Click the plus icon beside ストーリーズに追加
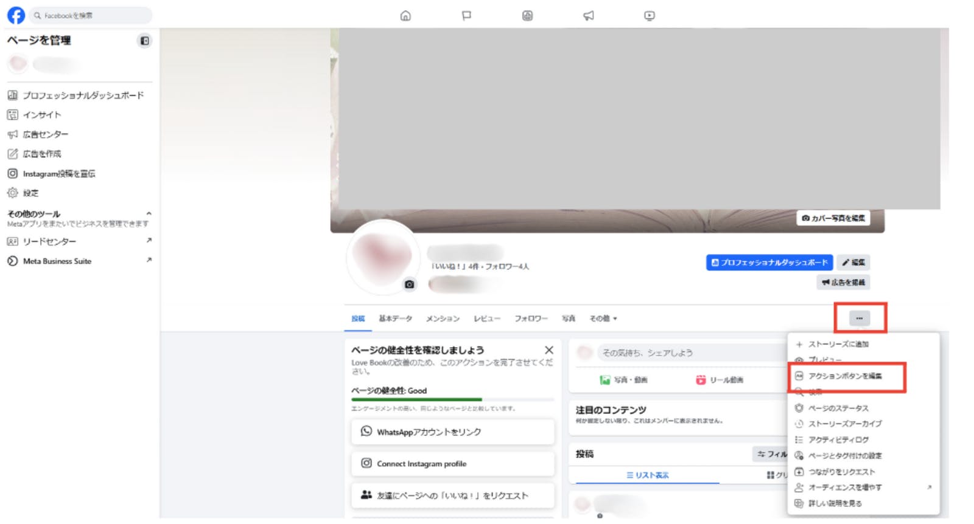The width and height of the screenshot is (974, 524). click(x=799, y=344)
